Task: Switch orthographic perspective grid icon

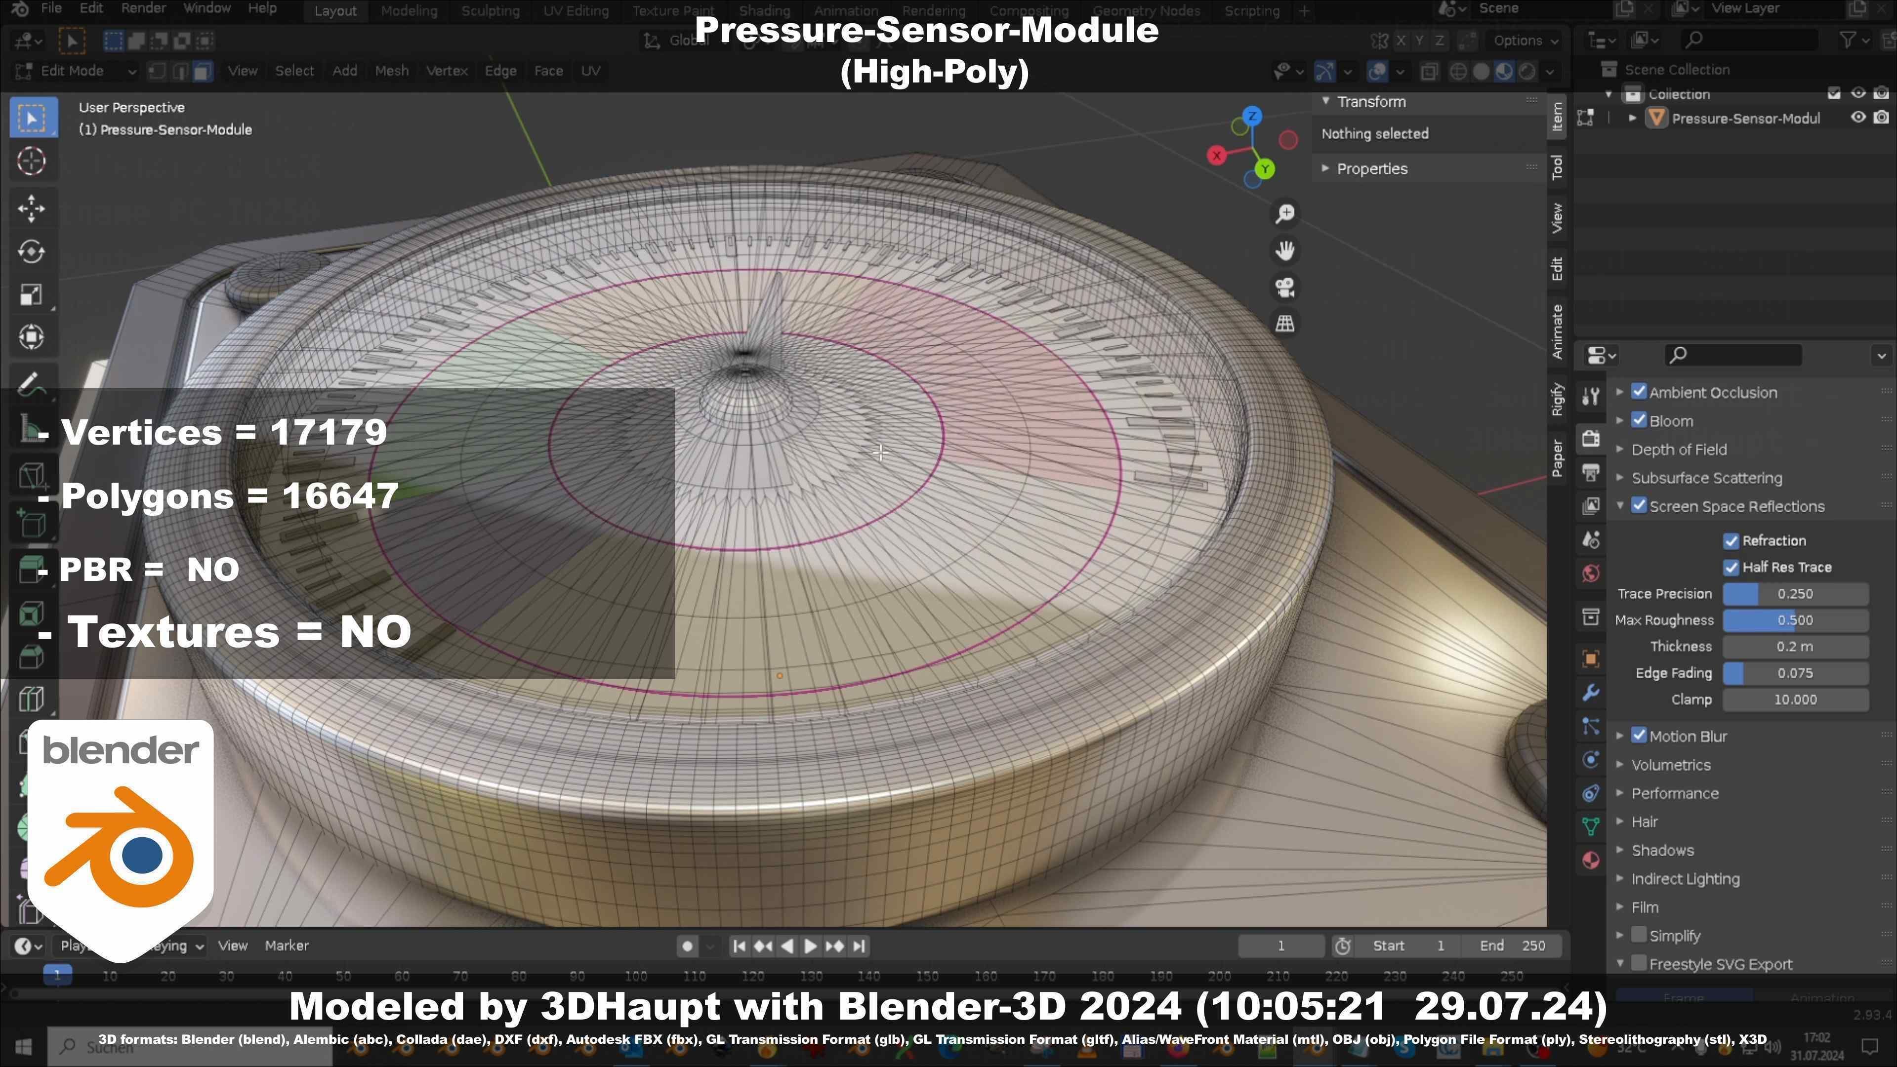Action: tap(1285, 323)
